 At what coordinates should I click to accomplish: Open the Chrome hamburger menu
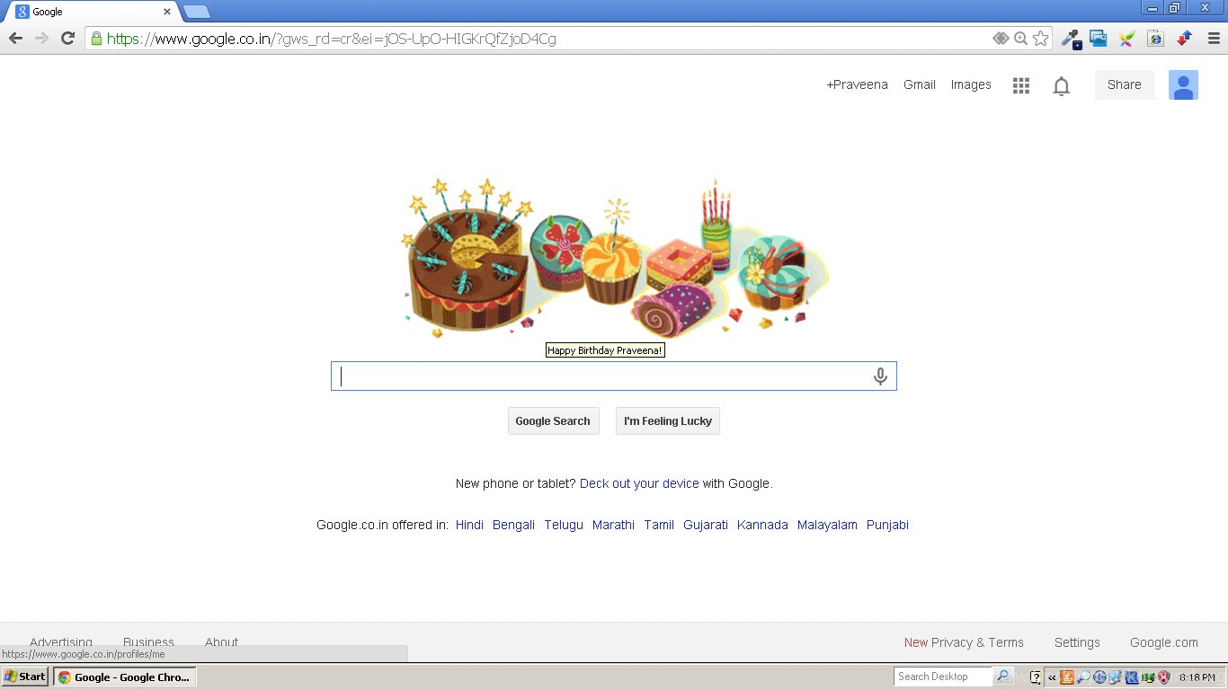pyautogui.click(x=1214, y=39)
